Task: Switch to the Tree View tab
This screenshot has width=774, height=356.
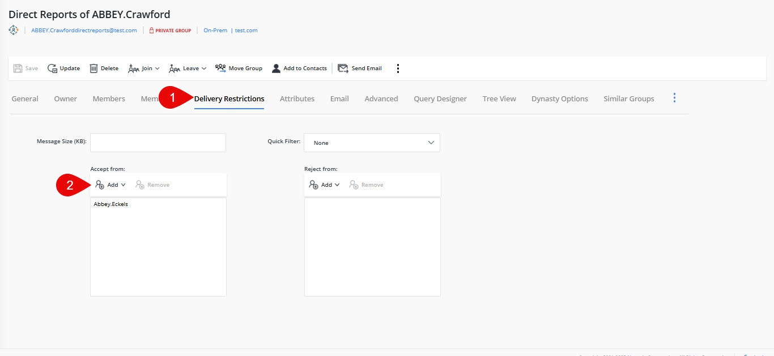Action: pyautogui.click(x=499, y=98)
